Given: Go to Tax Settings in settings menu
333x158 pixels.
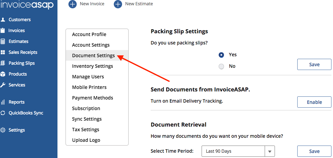Looking at the screenshot, I should (x=86, y=129).
